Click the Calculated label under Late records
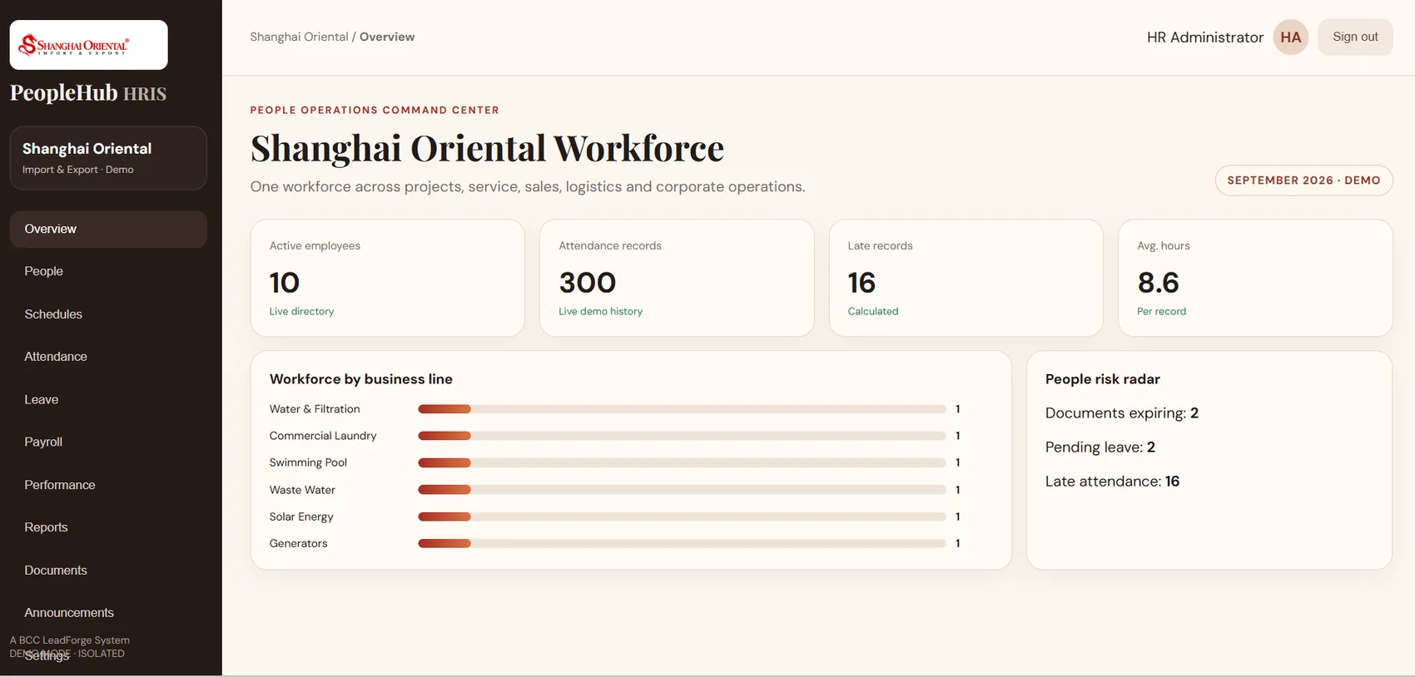1415x677 pixels. [x=872, y=311]
